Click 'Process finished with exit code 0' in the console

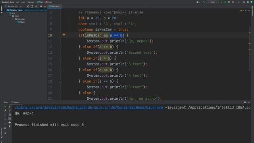(49, 125)
